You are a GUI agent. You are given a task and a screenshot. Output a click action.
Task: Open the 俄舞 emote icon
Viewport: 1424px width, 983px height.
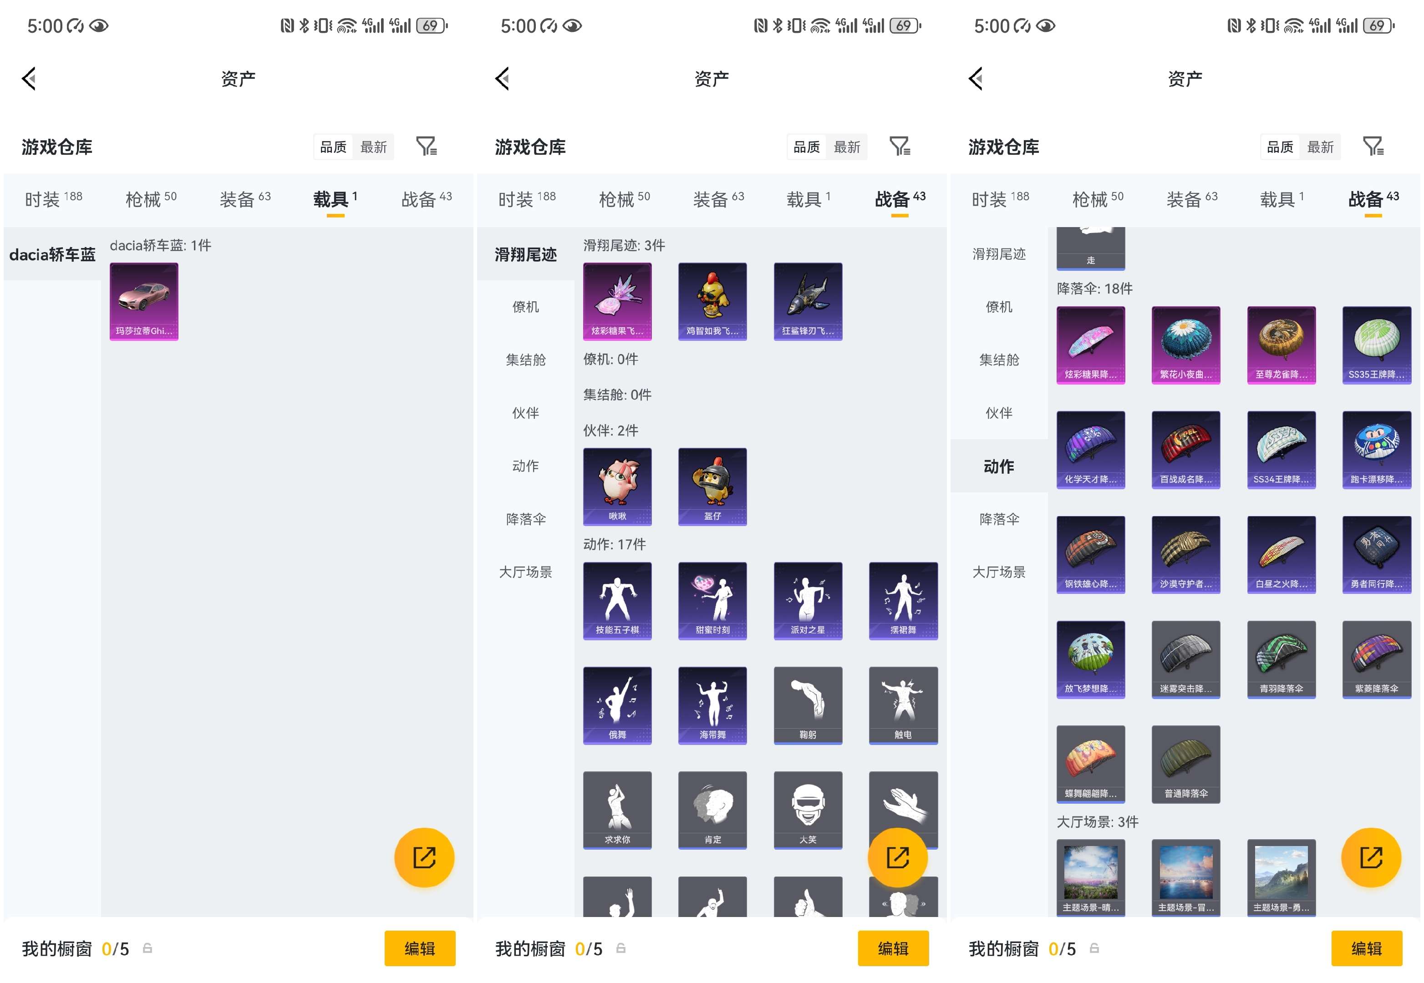coord(617,705)
